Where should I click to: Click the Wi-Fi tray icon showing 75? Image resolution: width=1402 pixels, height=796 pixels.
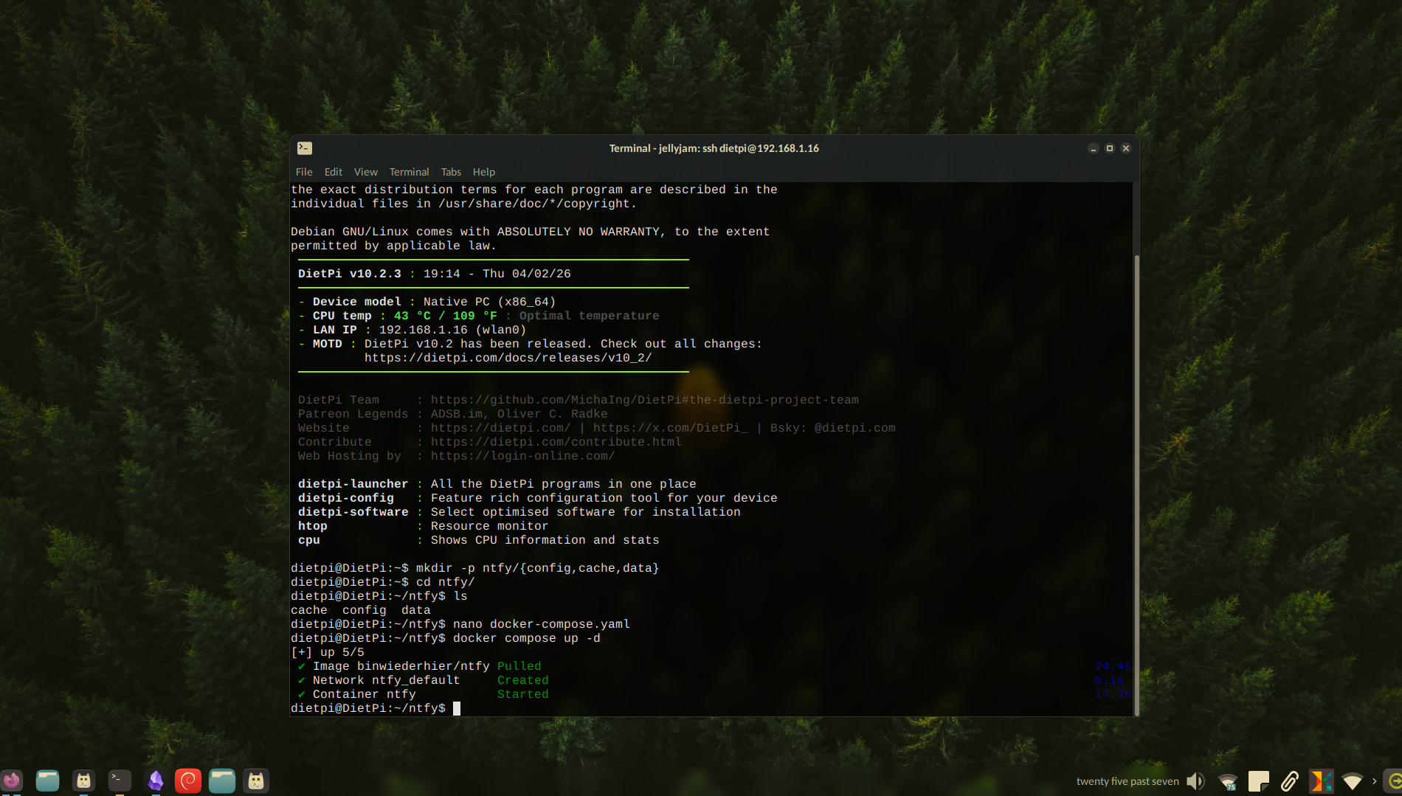pyautogui.click(x=1228, y=781)
